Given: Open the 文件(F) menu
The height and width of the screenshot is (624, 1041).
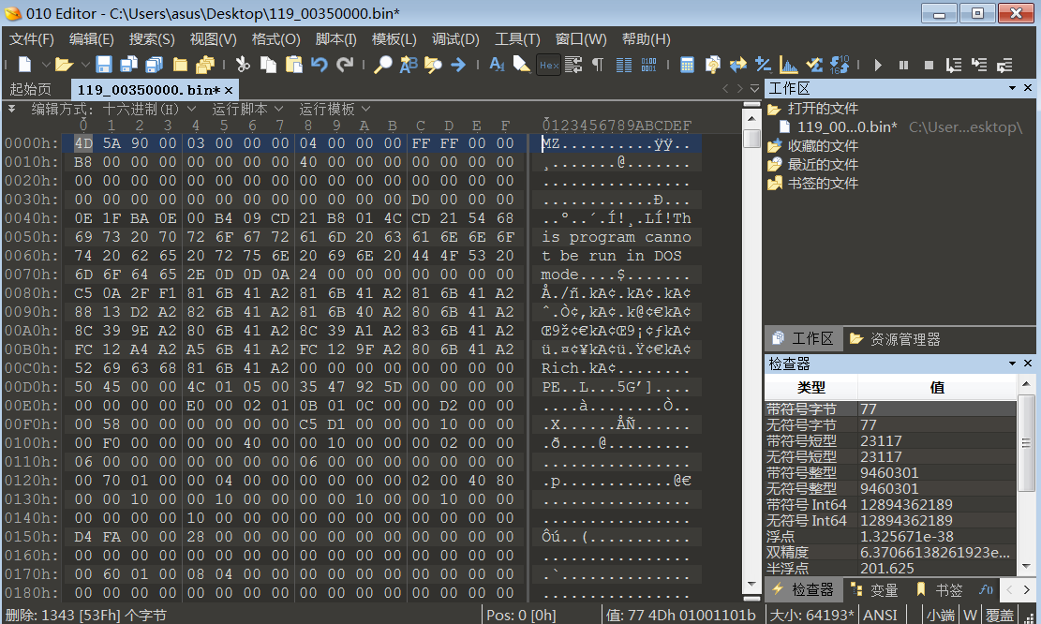Looking at the screenshot, I should point(31,39).
